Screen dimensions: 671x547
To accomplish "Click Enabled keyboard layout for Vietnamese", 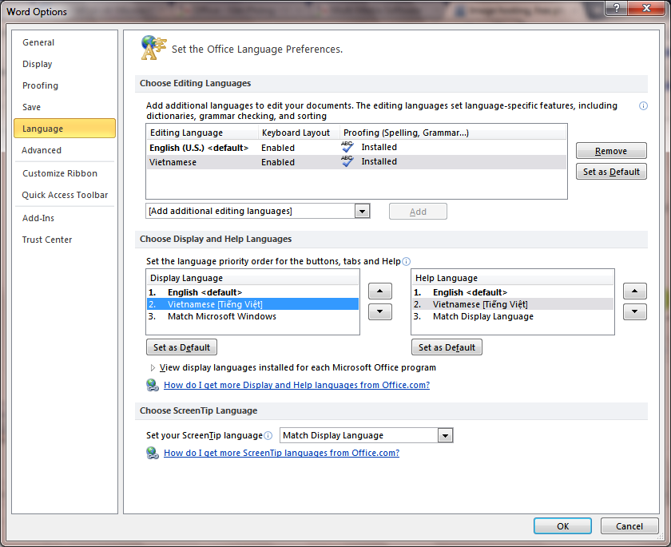I will [x=278, y=162].
